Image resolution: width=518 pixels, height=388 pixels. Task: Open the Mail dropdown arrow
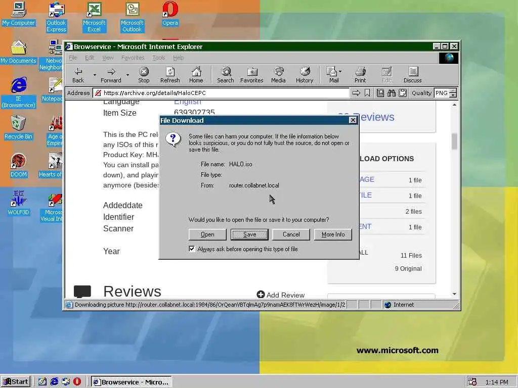[340, 71]
